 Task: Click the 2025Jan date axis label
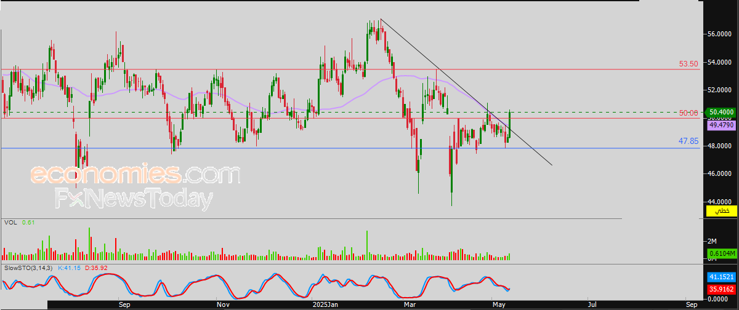[325, 304]
